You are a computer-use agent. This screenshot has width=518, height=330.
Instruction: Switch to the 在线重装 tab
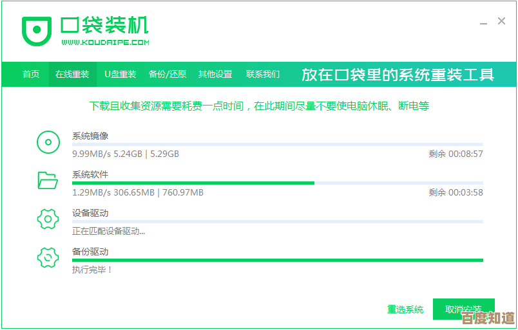72,75
